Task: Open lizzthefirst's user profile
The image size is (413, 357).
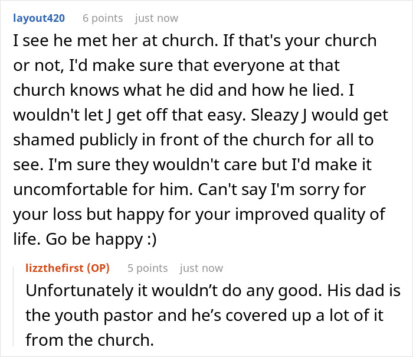Action: (55, 268)
